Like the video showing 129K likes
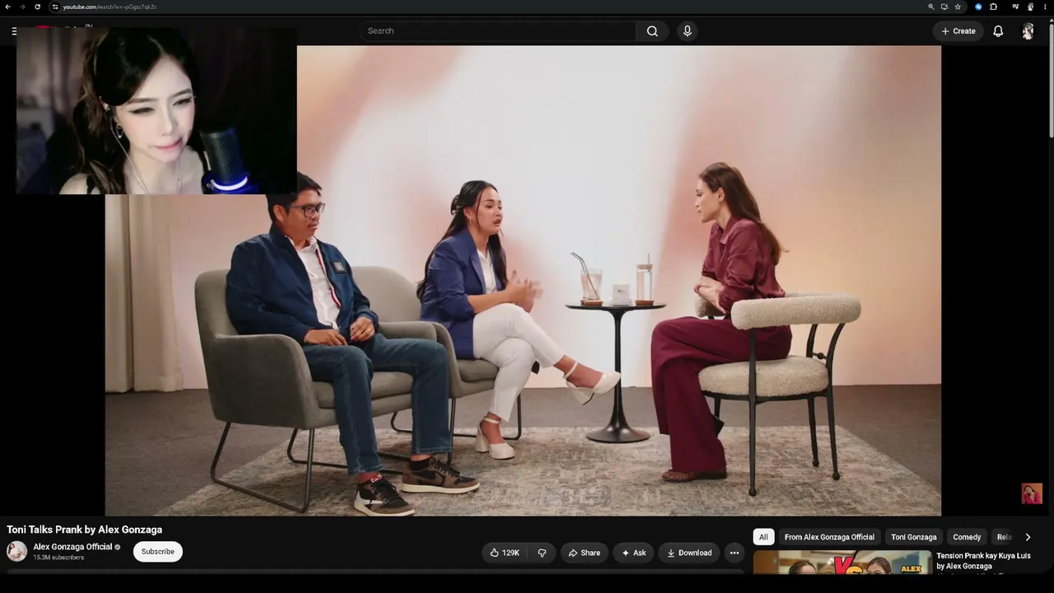This screenshot has height=593, width=1054. [x=505, y=553]
